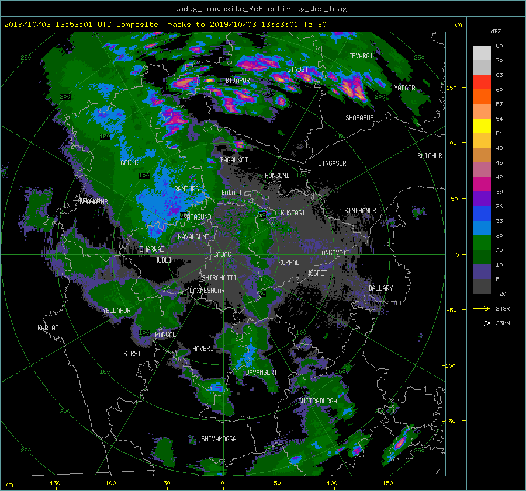This screenshot has width=526, height=491.
Task: Click the SHIRAHATTI city label
Action: coord(219,277)
